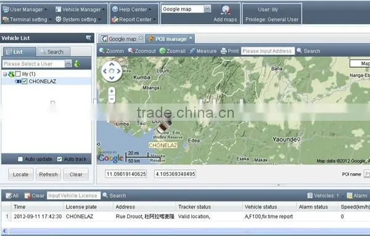Viewport: 370px width, 236px height.
Task: Enable the Auto update checkbox
Action: (20, 159)
